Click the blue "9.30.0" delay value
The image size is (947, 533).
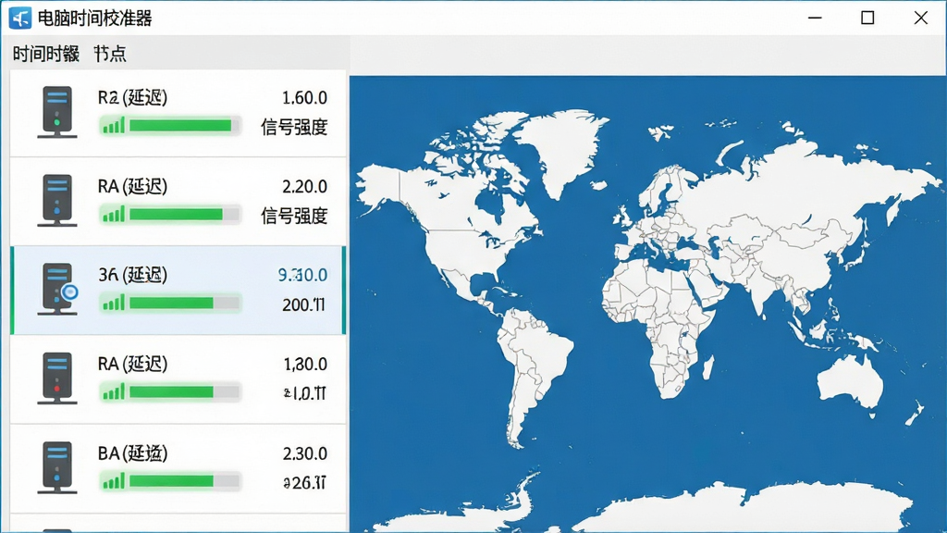(x=302, y=276)
